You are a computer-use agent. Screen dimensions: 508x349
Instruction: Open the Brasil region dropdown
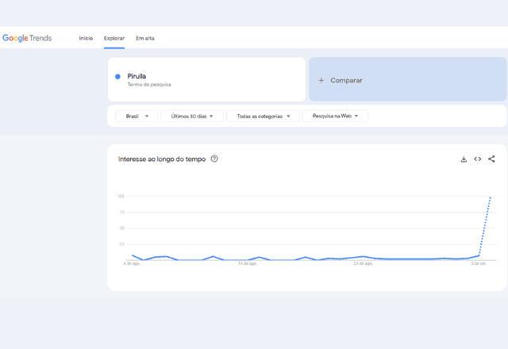137,117
